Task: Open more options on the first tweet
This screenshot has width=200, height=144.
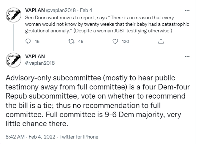Action: [187, 10]
